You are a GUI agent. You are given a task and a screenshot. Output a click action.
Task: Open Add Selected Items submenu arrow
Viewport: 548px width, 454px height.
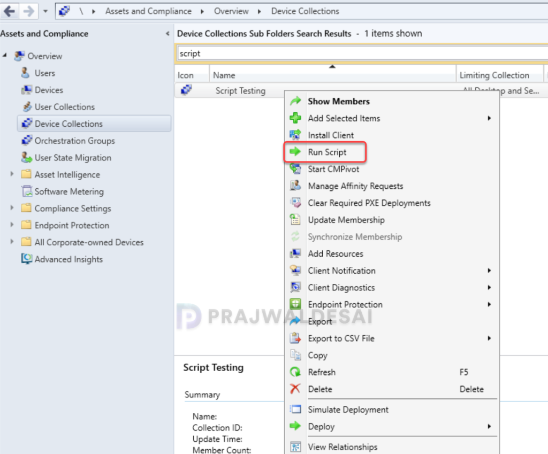click(489, 118)
